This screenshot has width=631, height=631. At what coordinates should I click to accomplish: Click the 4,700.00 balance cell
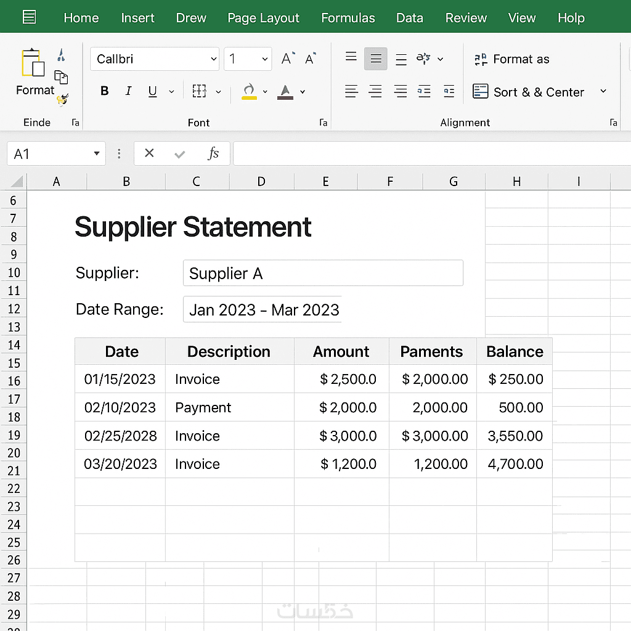[515, 463]
